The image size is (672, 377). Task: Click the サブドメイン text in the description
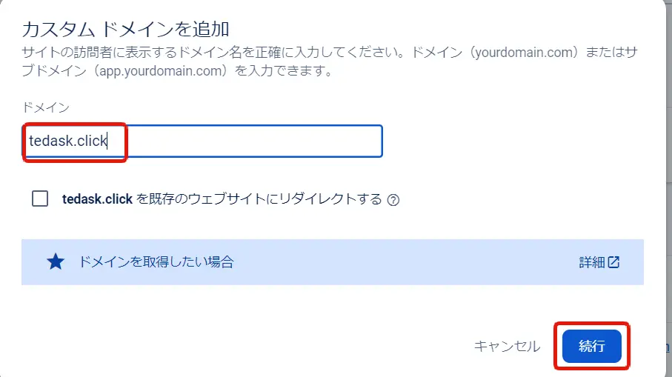tap(645, 54)
